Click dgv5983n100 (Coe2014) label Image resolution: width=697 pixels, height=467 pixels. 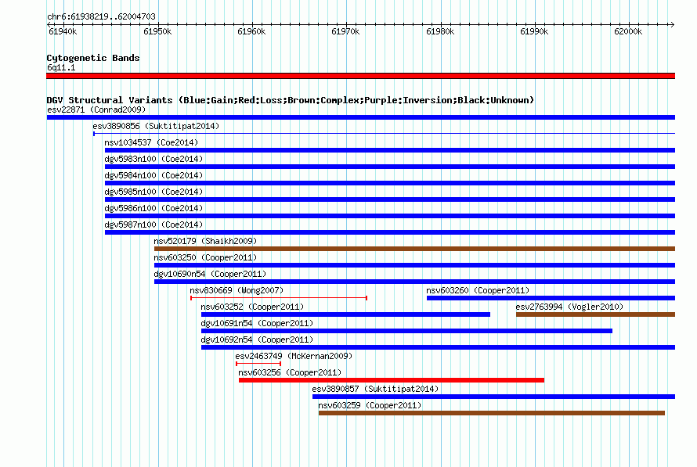coord(153,159)
